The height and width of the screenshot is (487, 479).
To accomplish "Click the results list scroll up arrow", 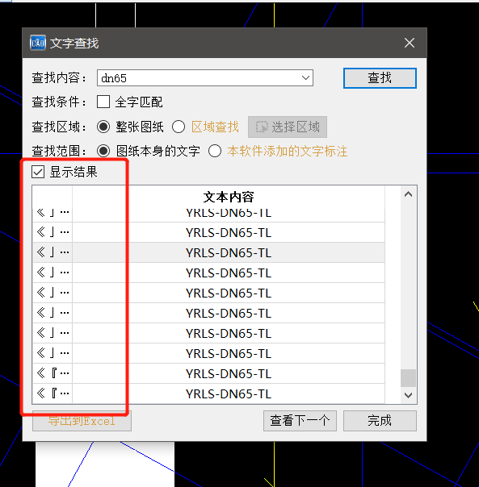I will pos(409,194).
